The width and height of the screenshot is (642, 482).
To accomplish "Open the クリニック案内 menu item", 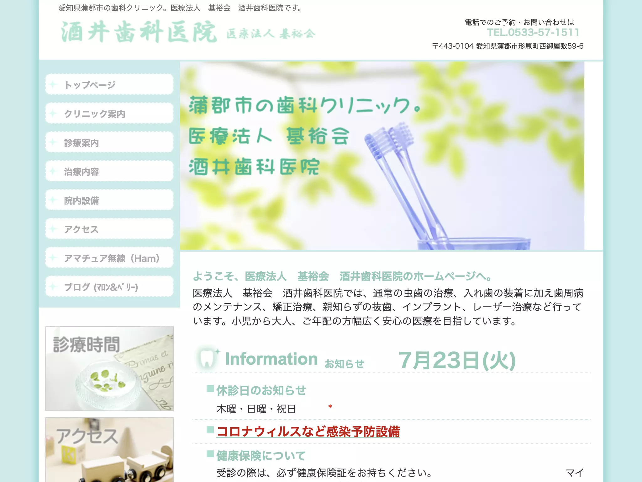I will coord(109,113).
